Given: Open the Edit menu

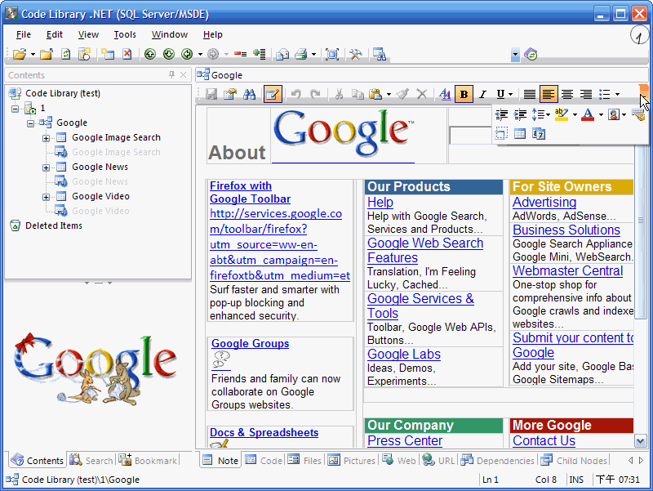Looking at the screenshot, I should [x=55, y=34].
